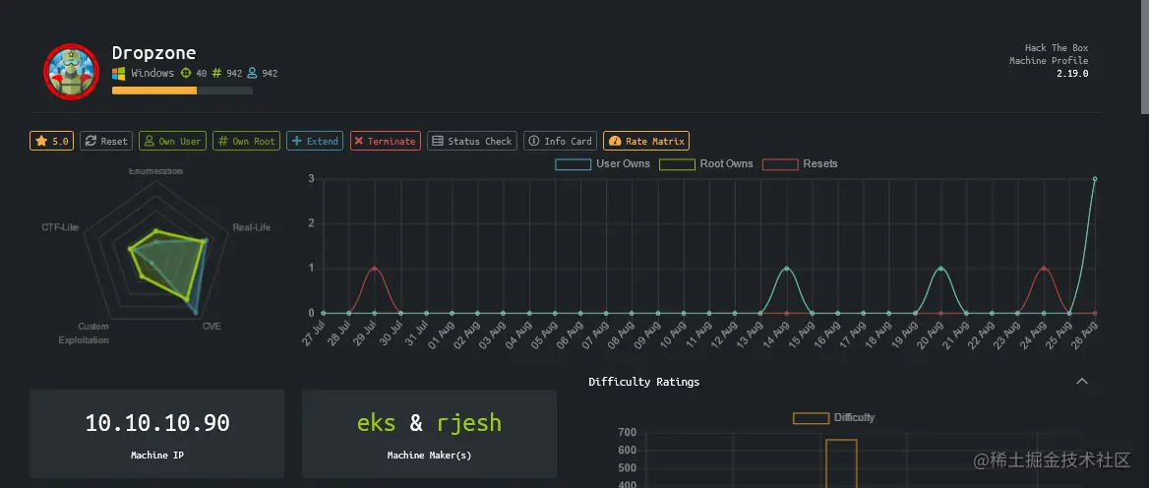Toggle the Resets legend series

point(800,164)
